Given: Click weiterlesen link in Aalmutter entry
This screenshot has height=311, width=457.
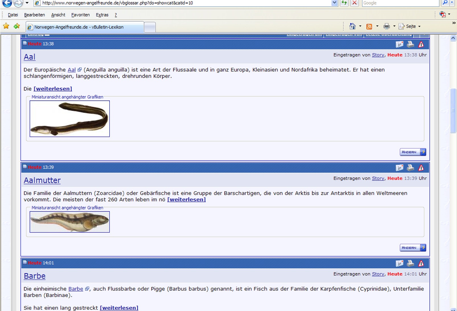Looking at the screenshot, I should tap(186, 199).
